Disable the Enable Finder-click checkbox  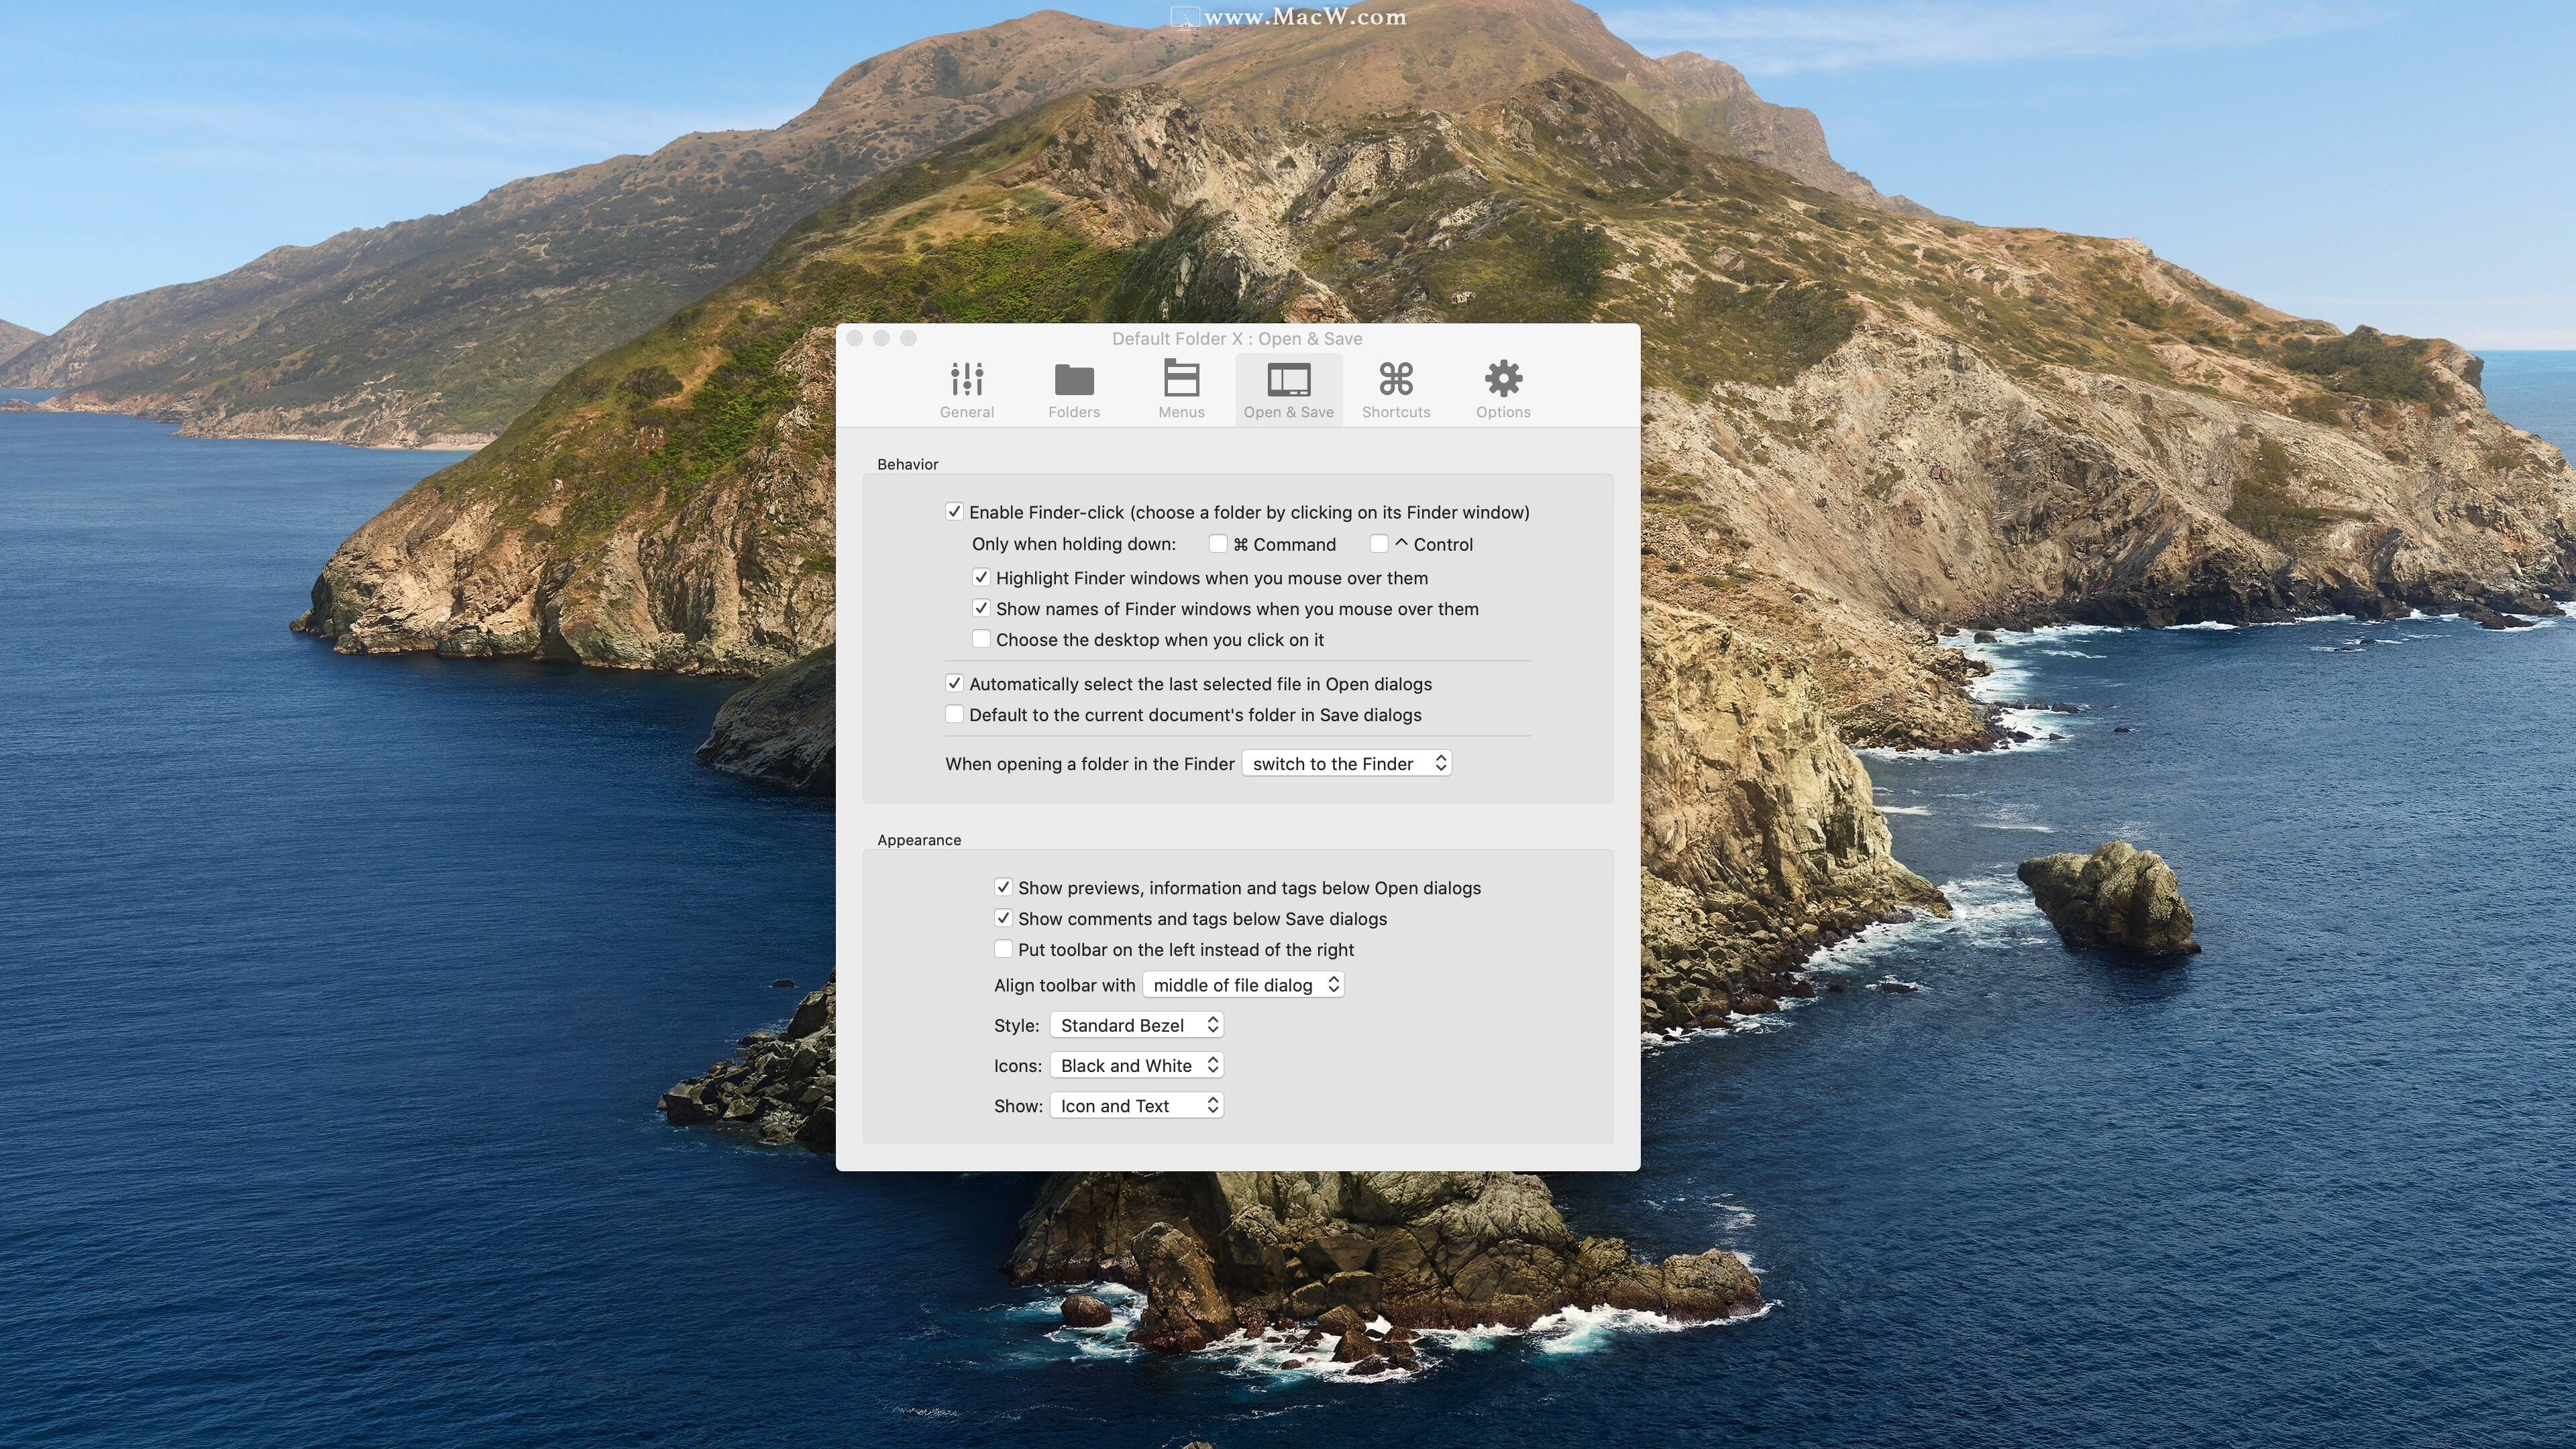(954, 512)
